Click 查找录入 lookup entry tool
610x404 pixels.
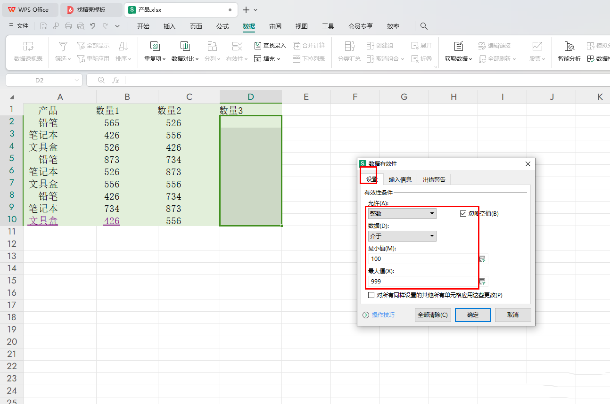coord(270,46)
